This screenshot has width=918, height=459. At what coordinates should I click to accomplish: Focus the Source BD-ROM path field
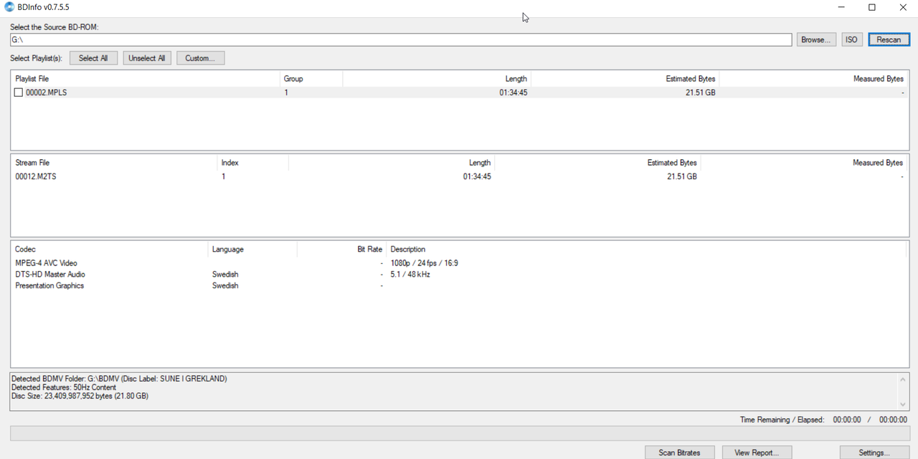coord(401,39)
